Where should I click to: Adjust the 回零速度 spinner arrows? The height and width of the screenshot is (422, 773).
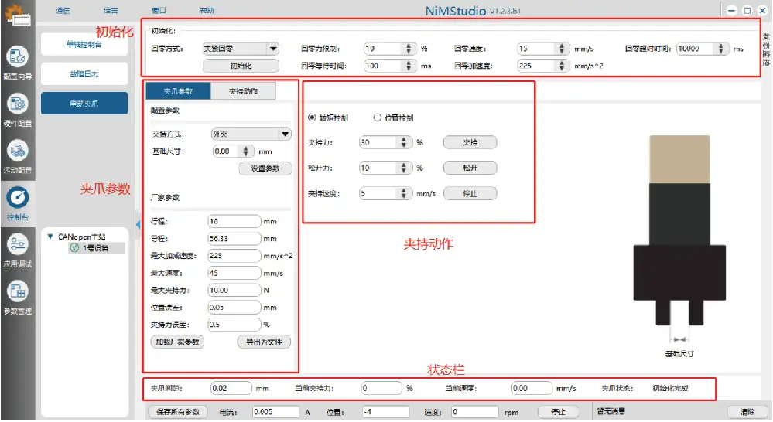[562, 49]
